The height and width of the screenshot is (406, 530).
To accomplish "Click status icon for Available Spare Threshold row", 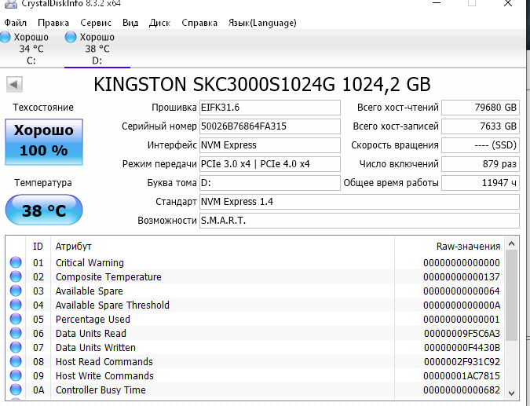I will [16, 305].
